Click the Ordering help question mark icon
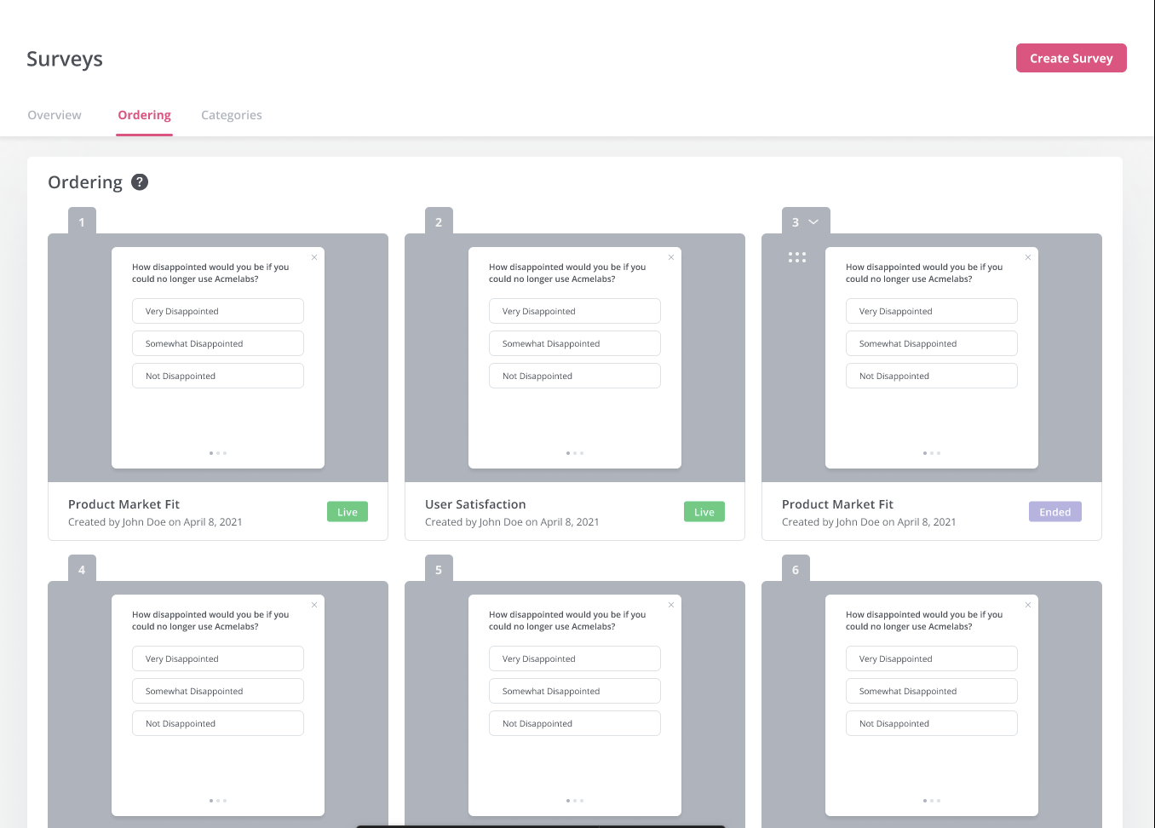 pos(140,181)
